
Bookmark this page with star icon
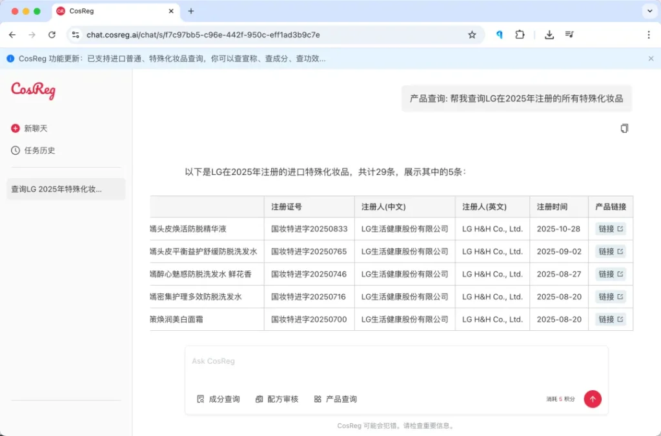point(472,35)
